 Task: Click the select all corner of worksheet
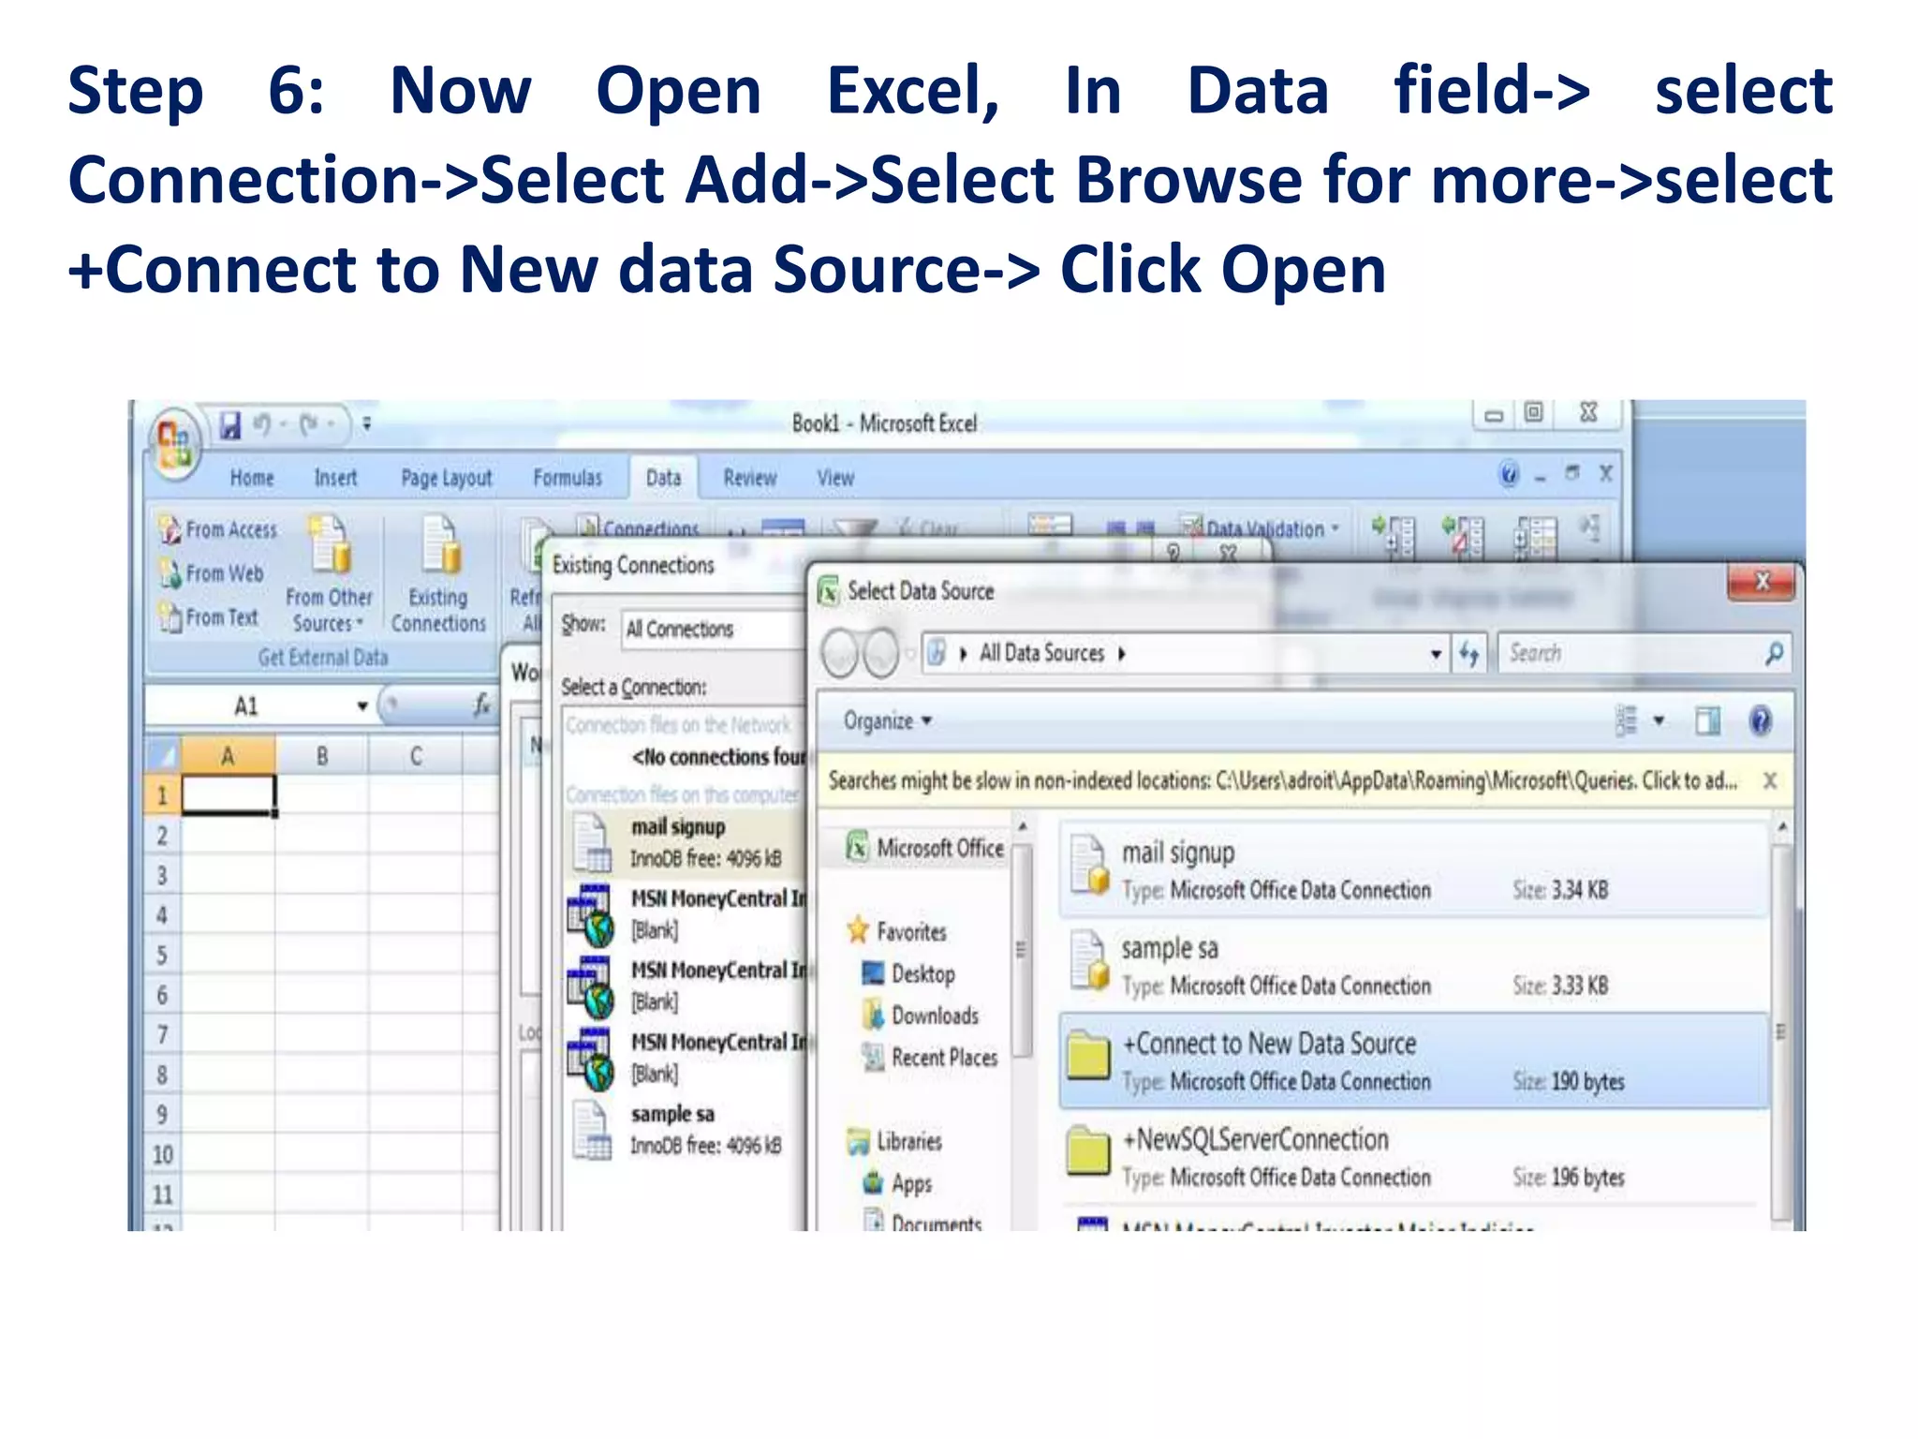pyautogui.click(x=163, y=755)
